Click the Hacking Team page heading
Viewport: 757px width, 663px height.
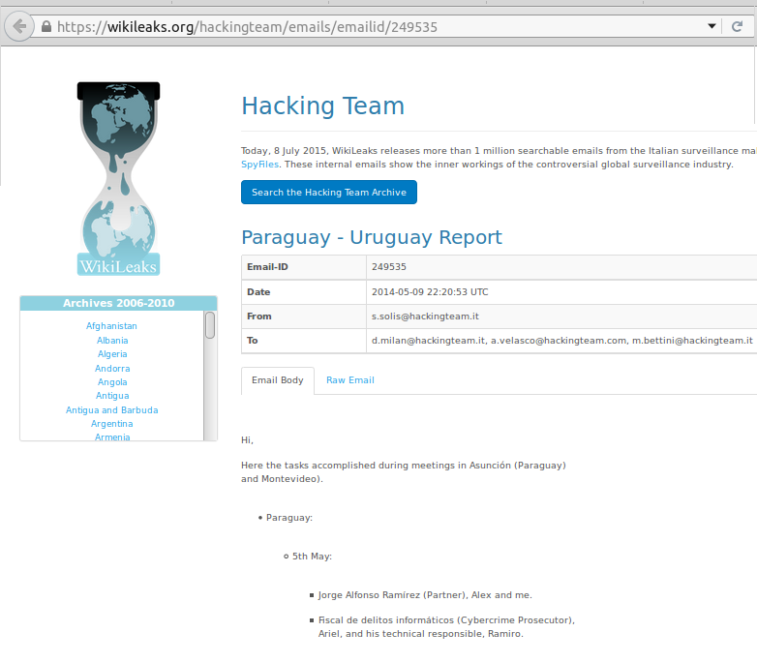322,105
